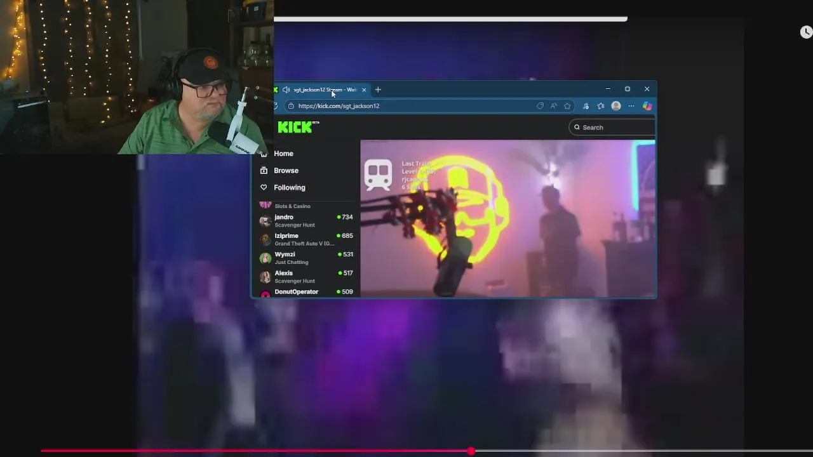Image resolution: width=813 pixels, height=457 pixels.
Task: Open Iziprime's channel in the sidebar
Action: pyautogui.click(x=306, y=239)
